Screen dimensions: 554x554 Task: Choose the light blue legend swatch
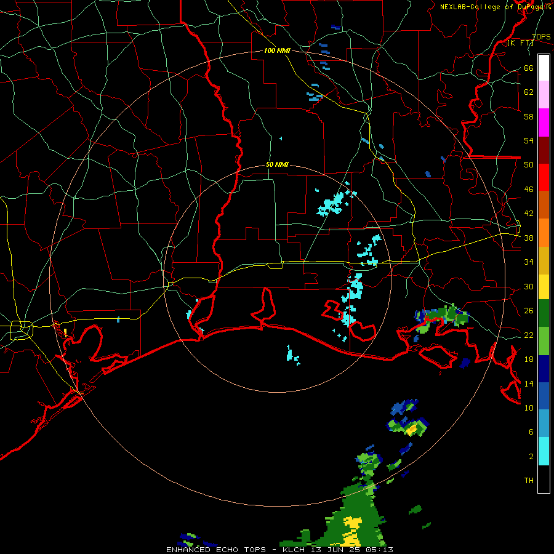coord(544,424)
